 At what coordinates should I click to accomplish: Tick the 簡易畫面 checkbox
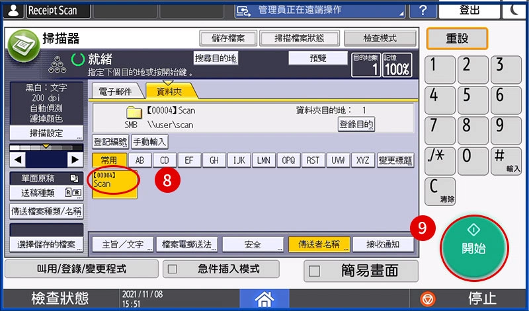point(315,271)
